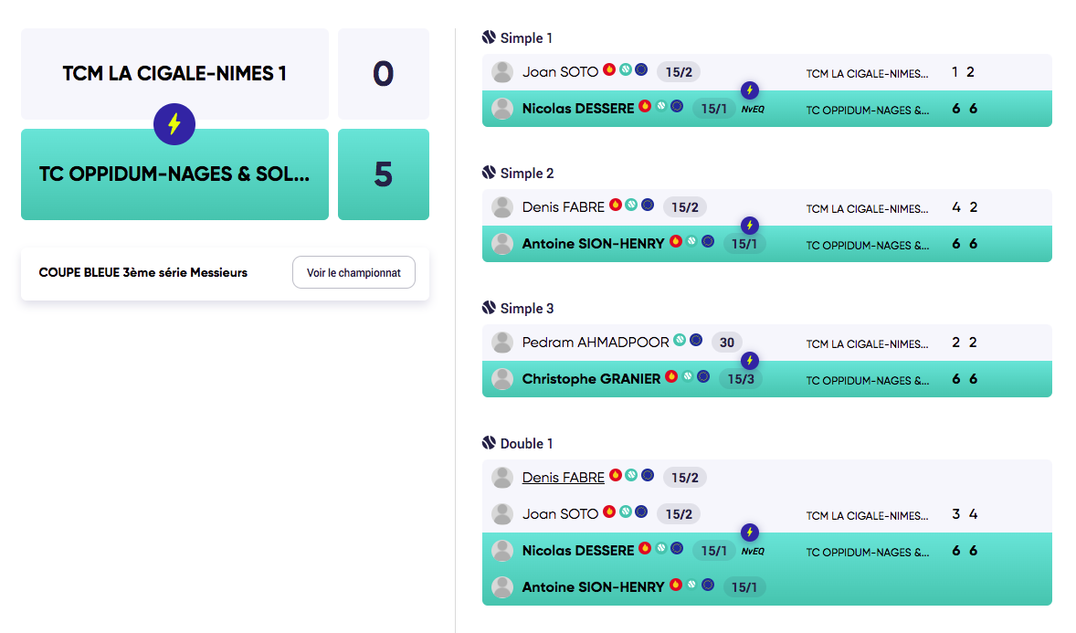Click teal tennis ball badge beside Pedram AHMADPOOR
This screenshot has height=633, width=1076.
(x=680, y=341)
